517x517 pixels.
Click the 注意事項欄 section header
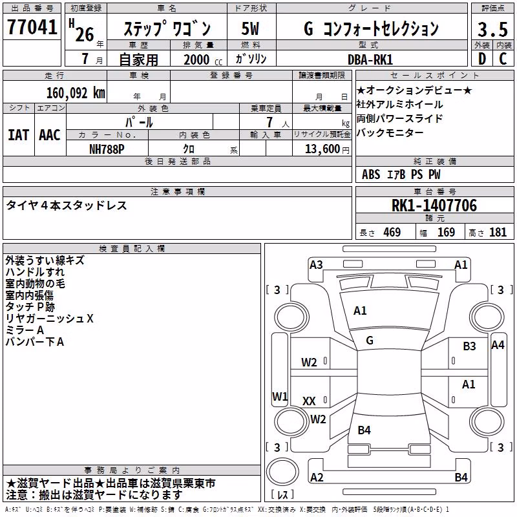point(177,191)
